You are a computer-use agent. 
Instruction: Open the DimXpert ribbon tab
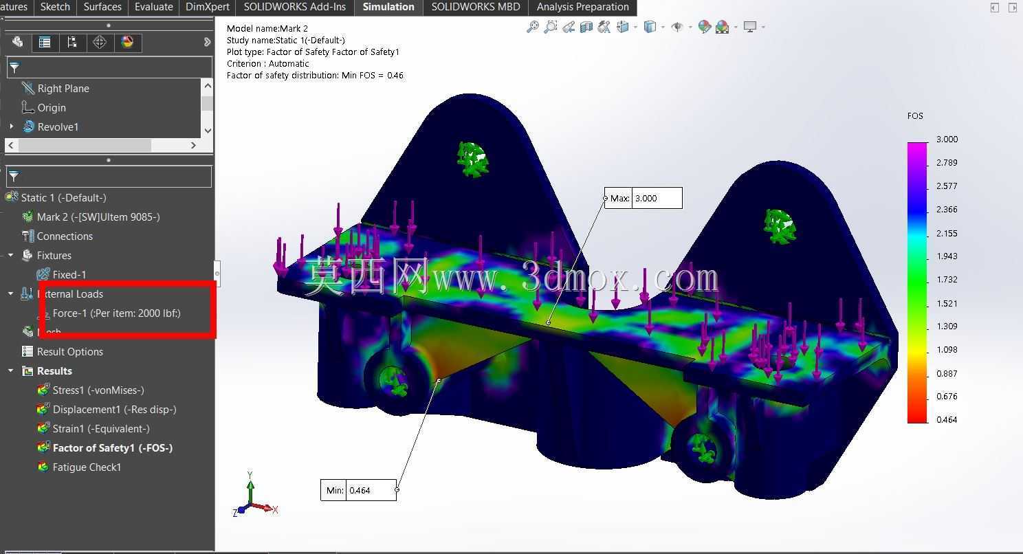208,7
